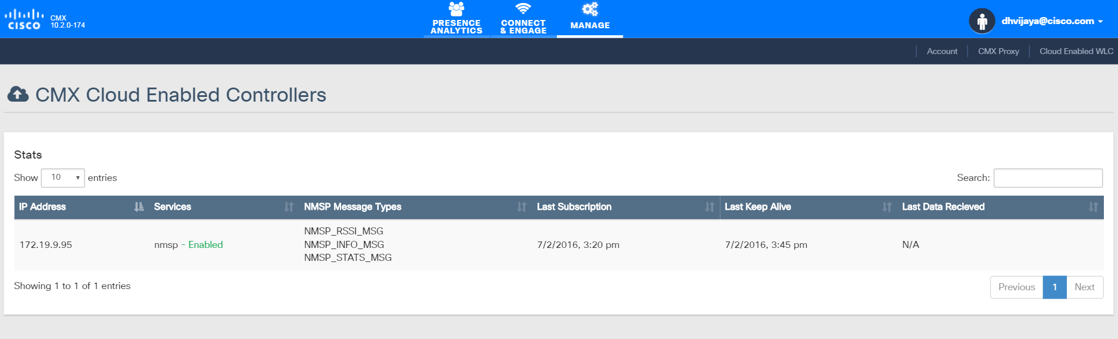Click the N/A last data value
This screenshot has height=339, width=1118.
tap(910, 244)
